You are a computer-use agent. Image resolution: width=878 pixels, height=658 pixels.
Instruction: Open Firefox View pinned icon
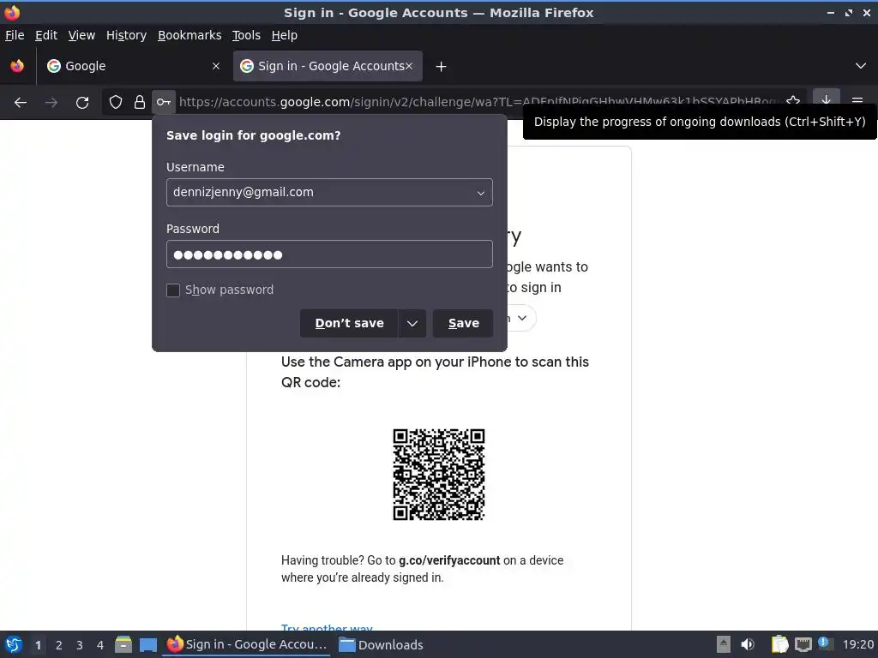tap(17, 66)
